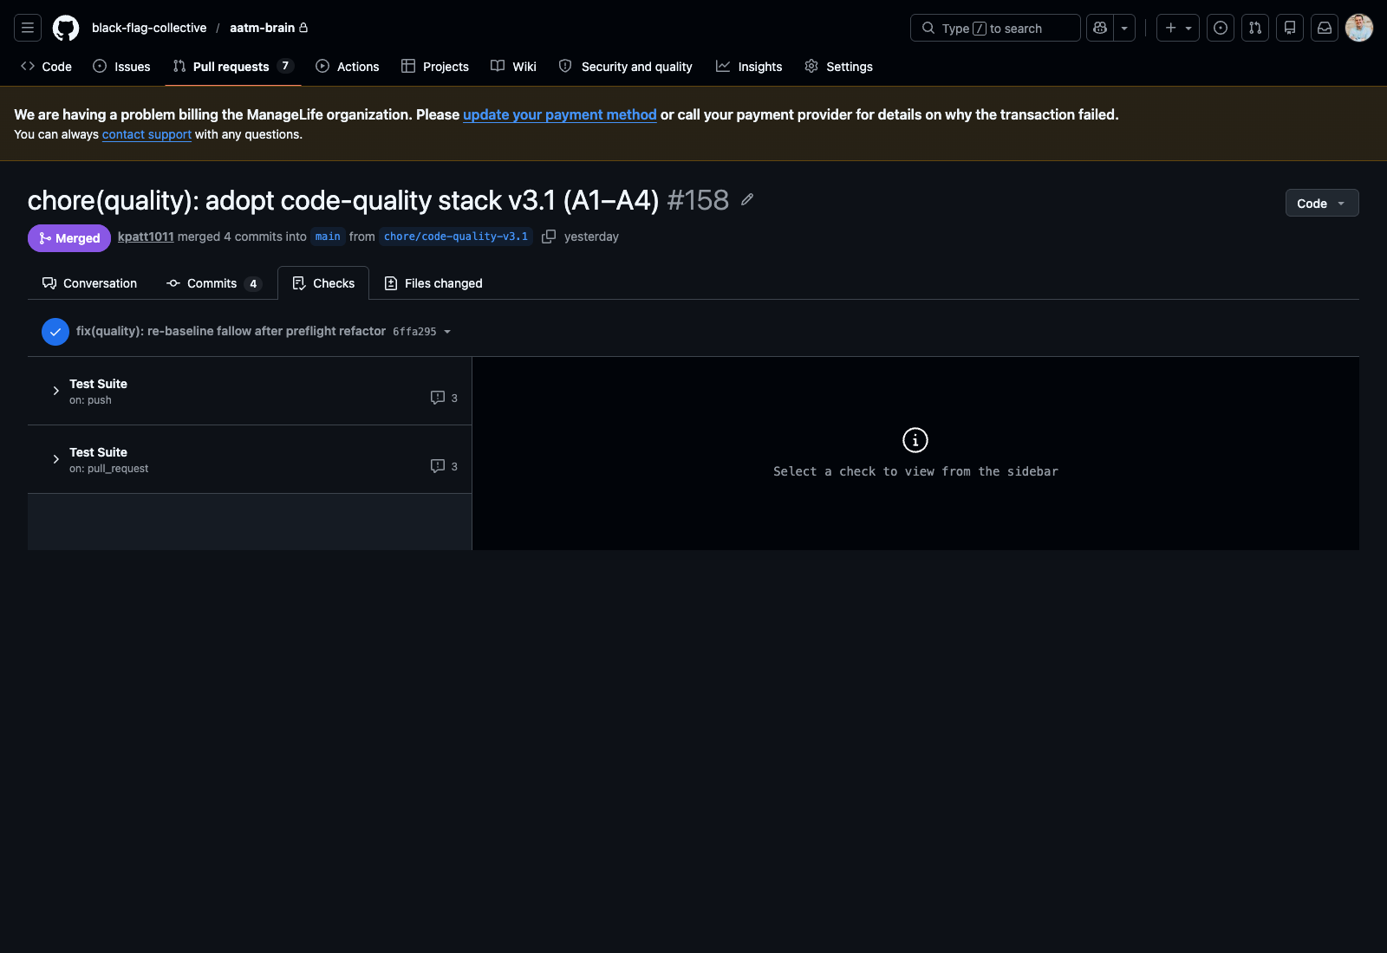The image size is (1387, 953).
Task: Click the pencil icon to edit PR title
Action: click(x=746, y=199)
